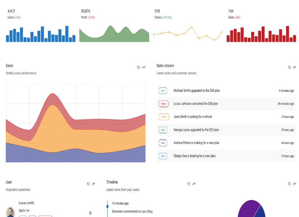Click the '3 hours ago' timestamp
Image resolution: width=299 pixels, height=217 pixels.
(288, 130)
